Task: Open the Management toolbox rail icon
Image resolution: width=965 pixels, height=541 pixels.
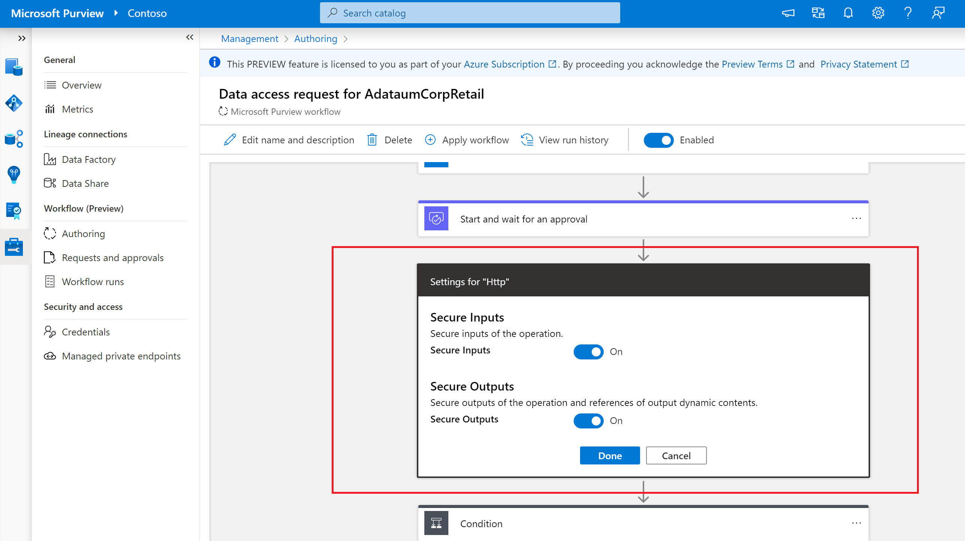Action: (14, 246)
